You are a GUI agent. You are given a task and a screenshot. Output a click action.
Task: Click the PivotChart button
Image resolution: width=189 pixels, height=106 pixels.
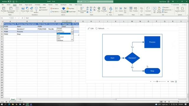104,9
